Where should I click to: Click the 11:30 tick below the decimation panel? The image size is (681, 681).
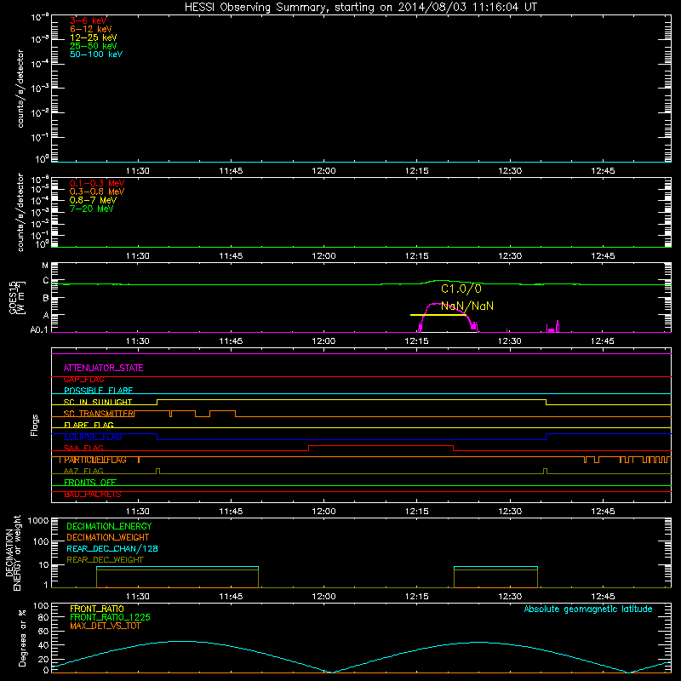pos(138,597)
